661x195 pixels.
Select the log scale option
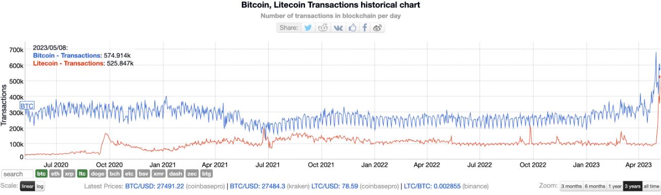pos(40,186)
